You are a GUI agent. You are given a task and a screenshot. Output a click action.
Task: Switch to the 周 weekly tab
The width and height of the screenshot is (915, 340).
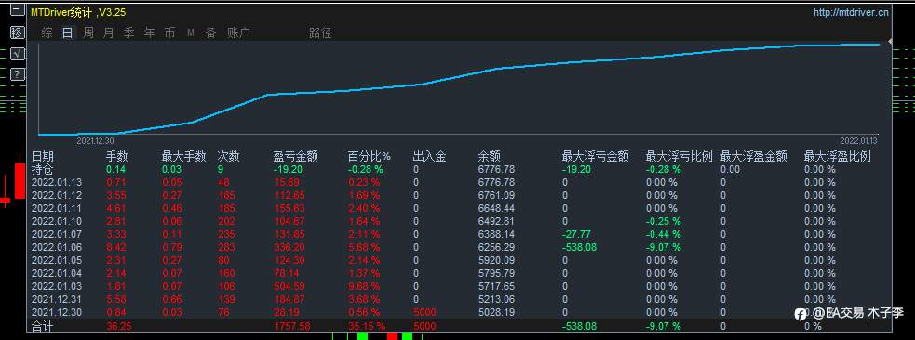(x=88, y=33)
